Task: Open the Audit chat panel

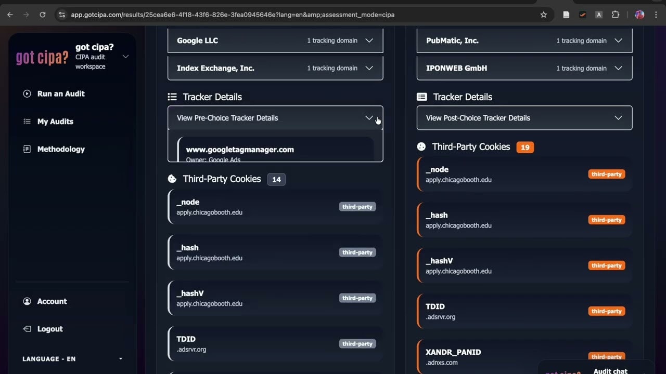Action: (x=596, y=367)
